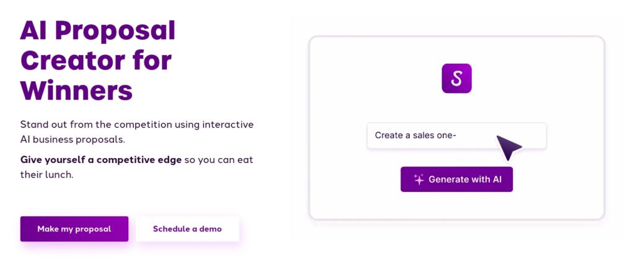635x275 pixels.
Task: Click the 'their lunch.' text line
Action: coord(47,175)
